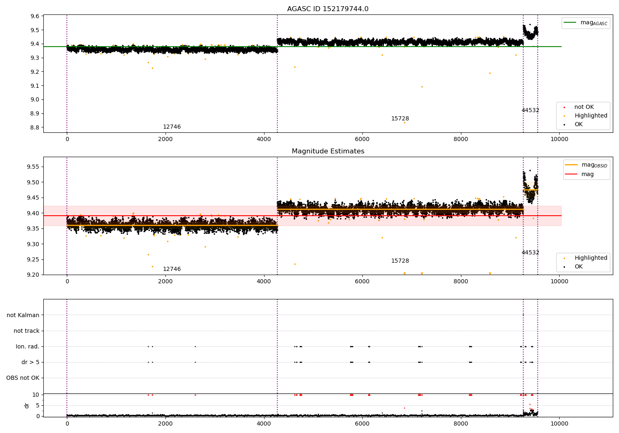Click the '2000' x-tick under the bottom panel
619x433 pixels.
point(165,424)
